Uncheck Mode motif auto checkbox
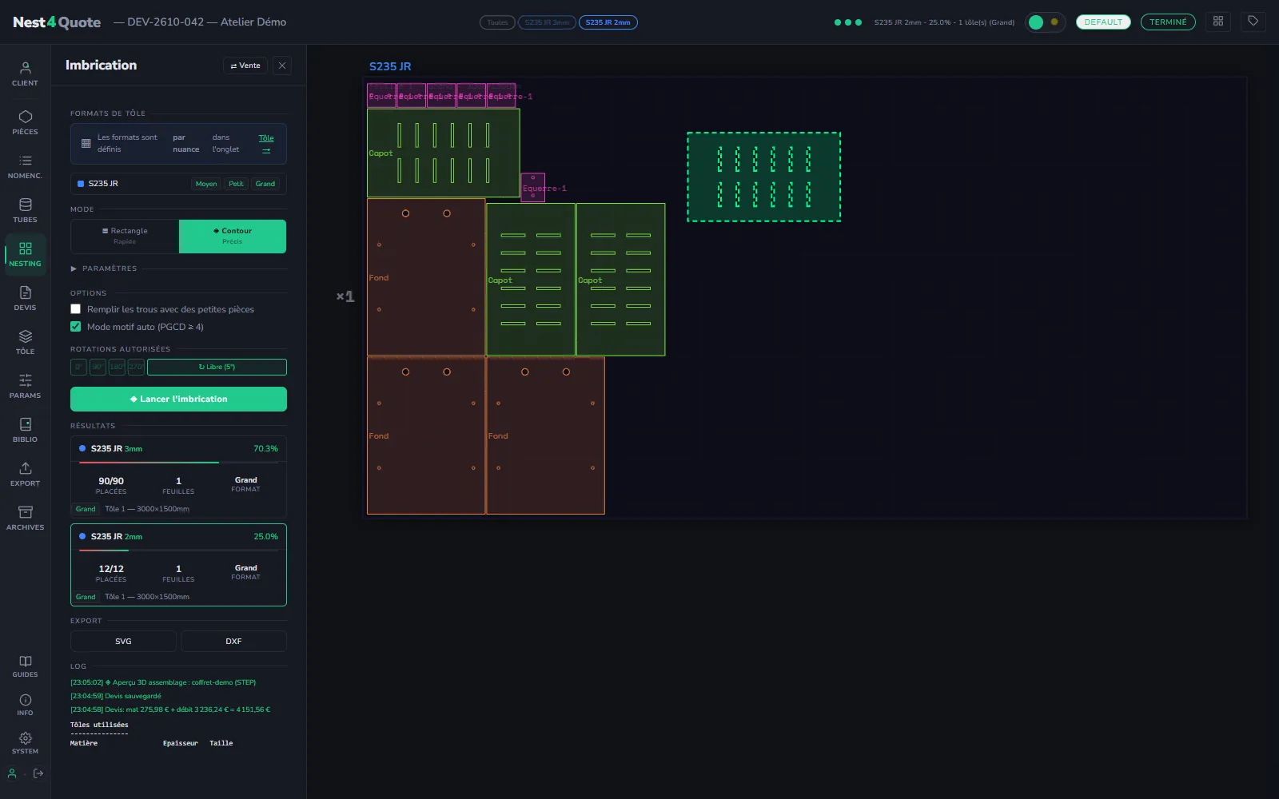 click(76, 327)
